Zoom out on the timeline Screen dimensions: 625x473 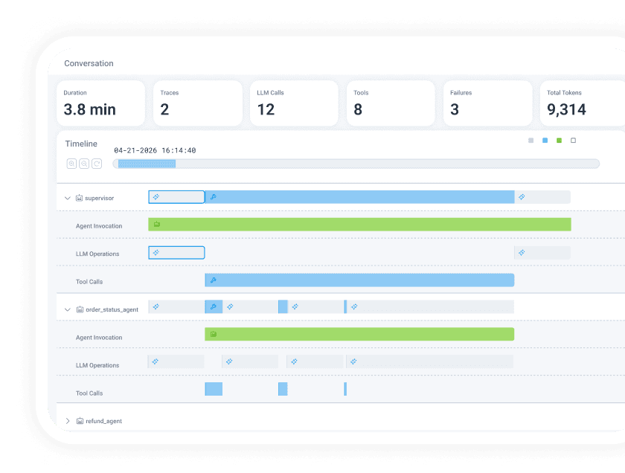point(84,164)
